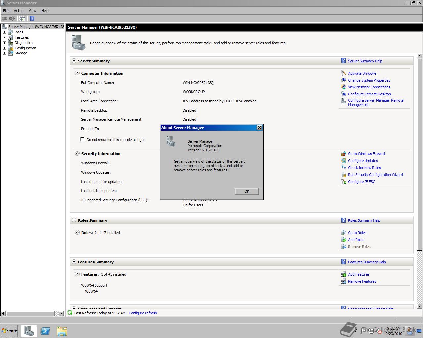Click the Activate Windows key icon
This screenshot has width=423, height=338.
coord(344,73)
